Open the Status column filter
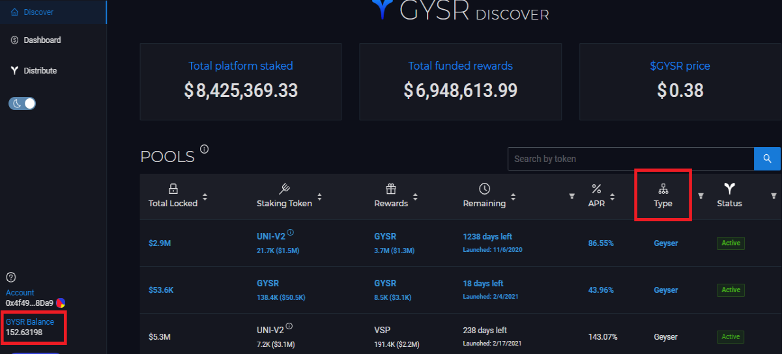Image resolution: width=782 pixels, height=354 pixels. (x=774, y=196)
